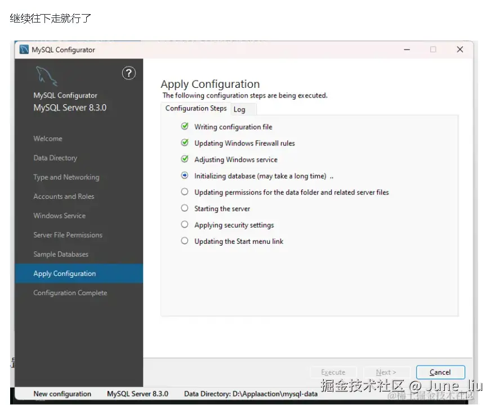Click green check beside Updating Windows Firewall rules
495x405 pixels.
[x=185, y=143]
